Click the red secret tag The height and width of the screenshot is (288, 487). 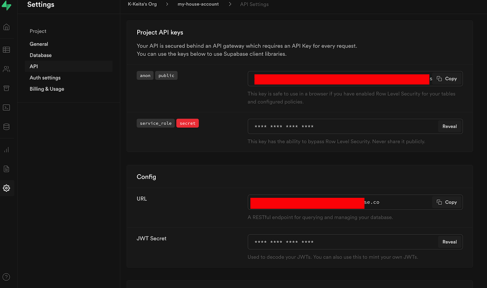coord(187,123)
